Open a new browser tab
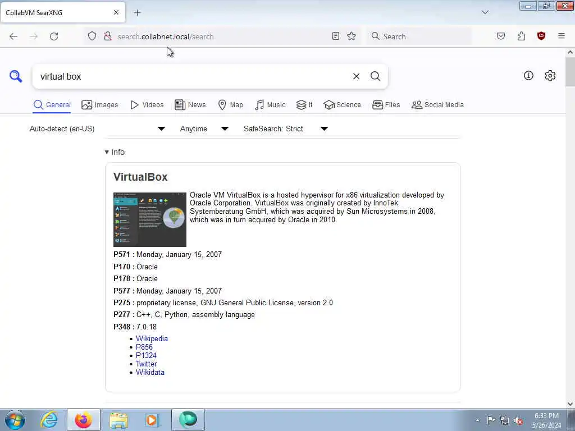This screenshot has width=575, height=431. pyautogui.click(x=137, y=13)
